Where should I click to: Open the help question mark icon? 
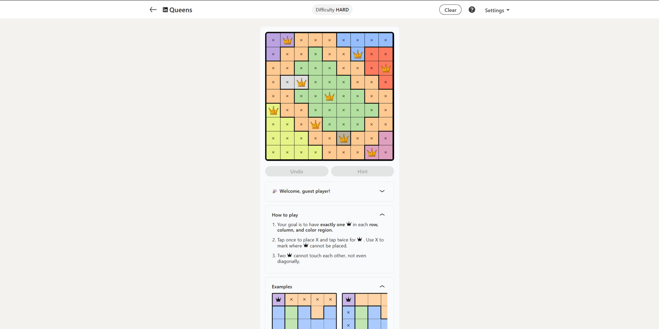(472, 10)
